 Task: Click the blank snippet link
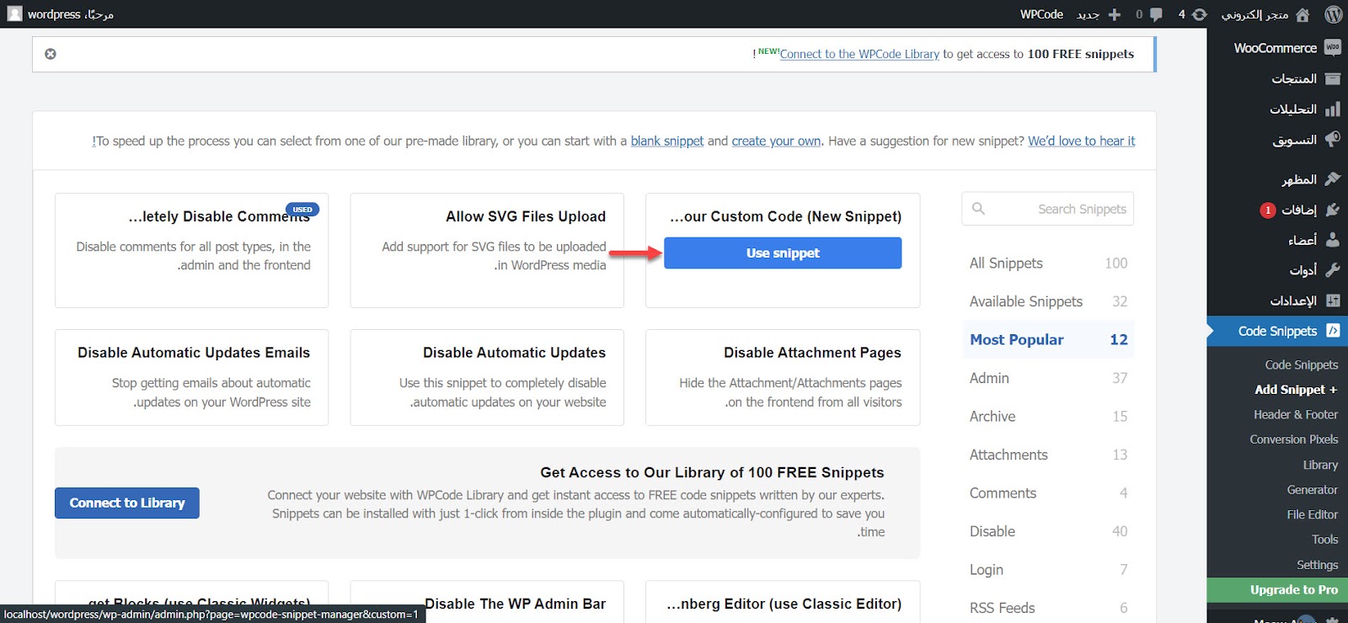667,141
